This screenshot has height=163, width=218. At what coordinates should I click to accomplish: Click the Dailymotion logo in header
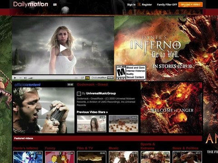coord(30,4)
